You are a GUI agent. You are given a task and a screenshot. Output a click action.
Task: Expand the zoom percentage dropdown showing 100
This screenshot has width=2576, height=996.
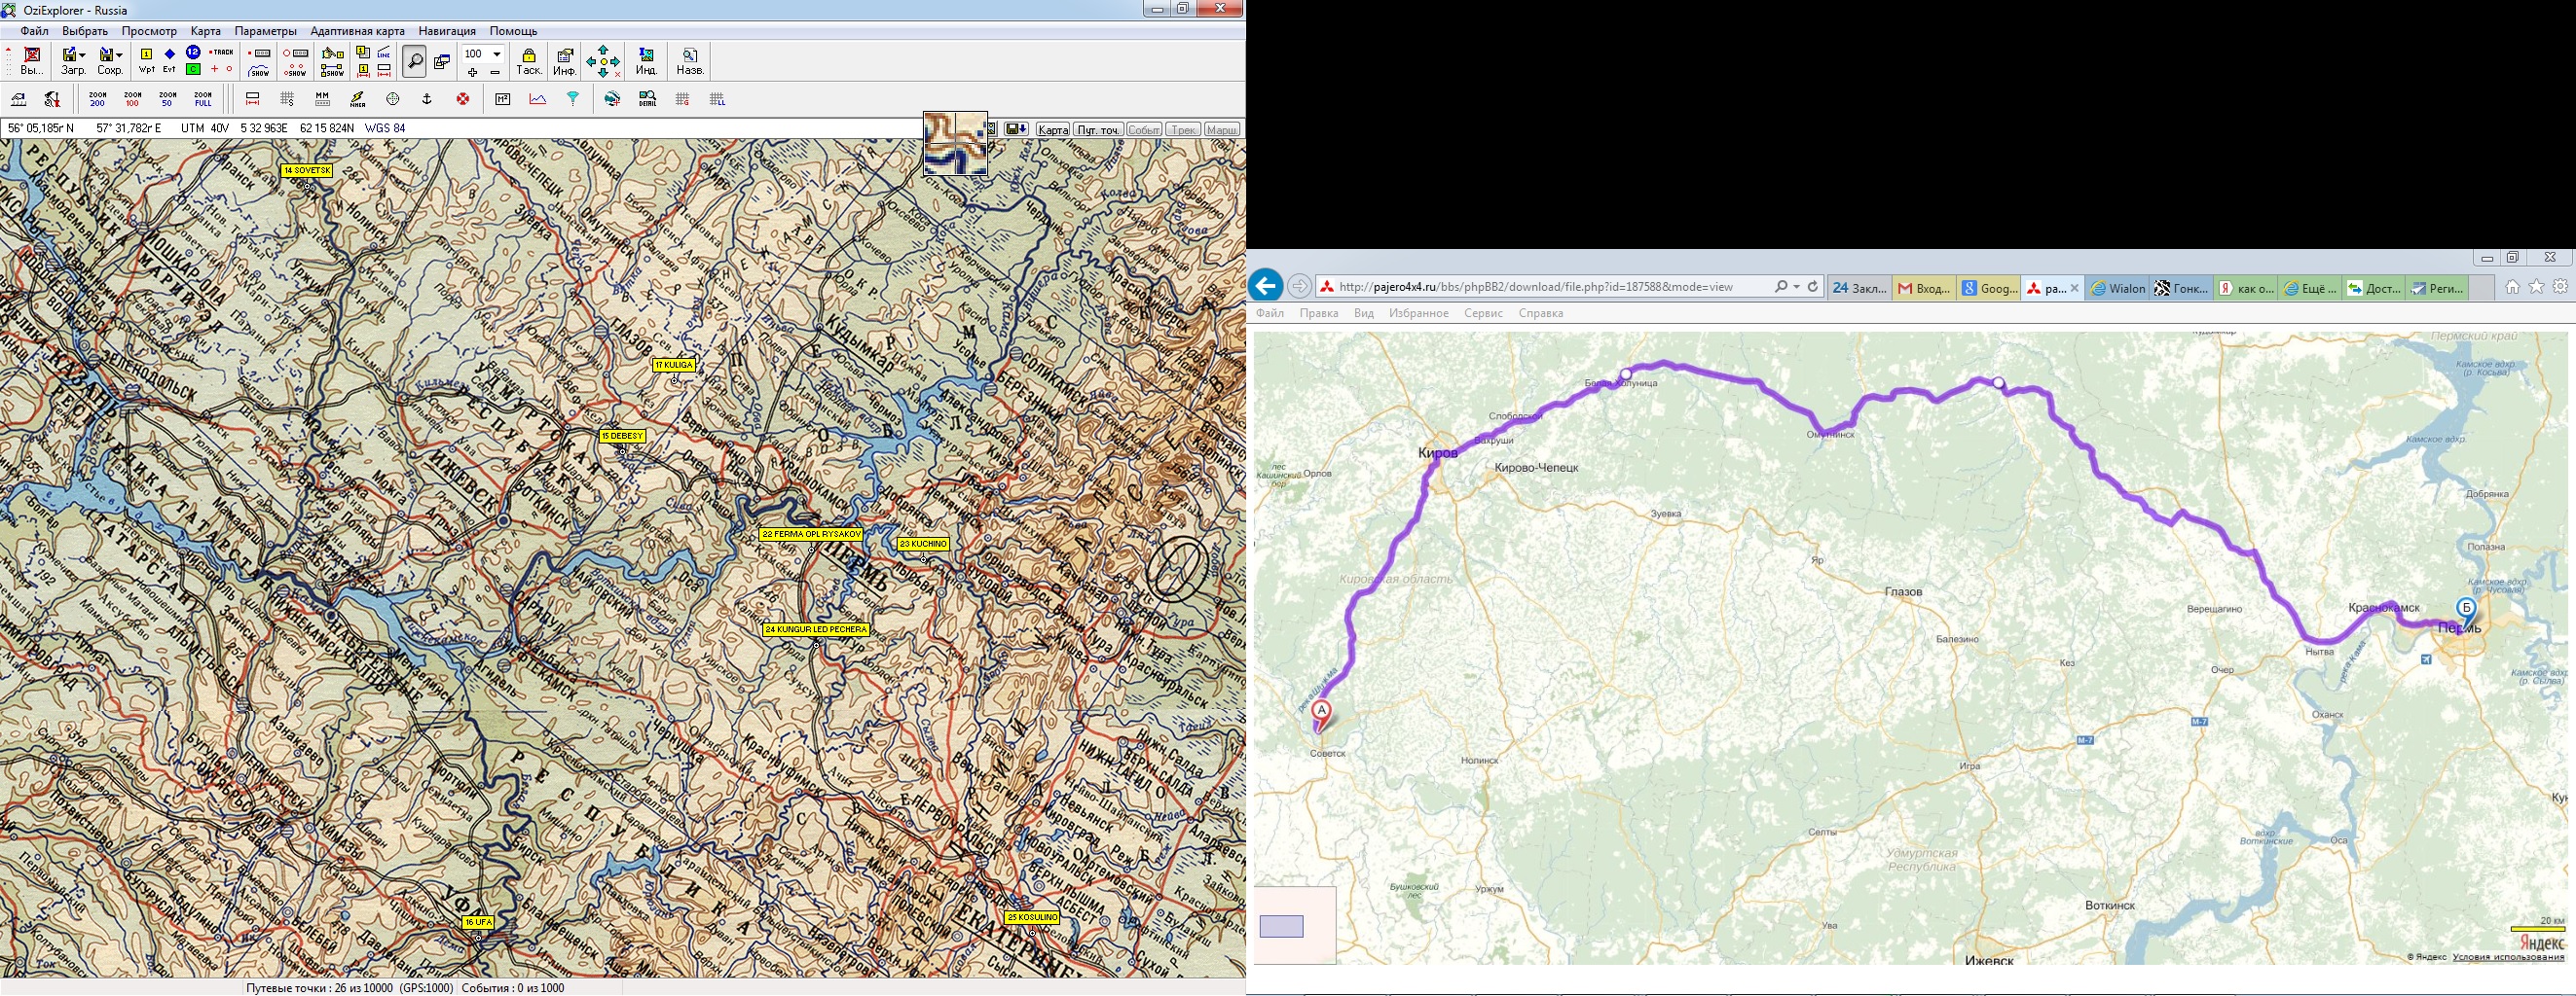tap(497, 53)
